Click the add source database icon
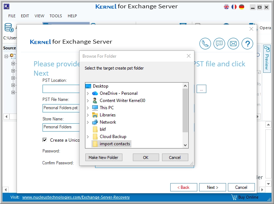The height and width of the screenshot is (204, 274). 9,28
